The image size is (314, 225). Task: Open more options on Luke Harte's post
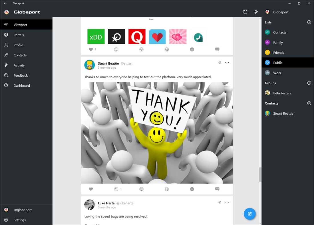coord(227,202)
